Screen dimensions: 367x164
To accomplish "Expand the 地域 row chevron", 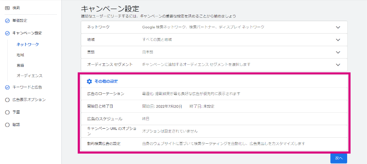I will click(338, 40).
